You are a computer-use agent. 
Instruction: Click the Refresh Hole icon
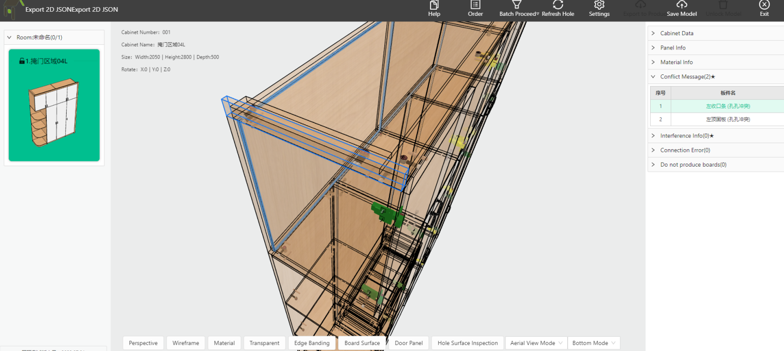tap(558, 5)
